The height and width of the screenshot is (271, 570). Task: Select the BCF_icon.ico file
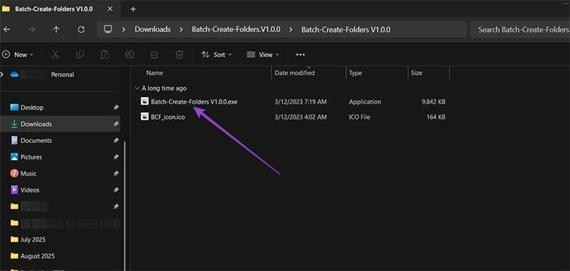point(167,117)
